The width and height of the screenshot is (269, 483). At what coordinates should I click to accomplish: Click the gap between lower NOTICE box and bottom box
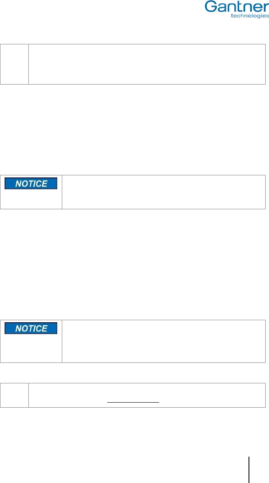click(134, 373)
